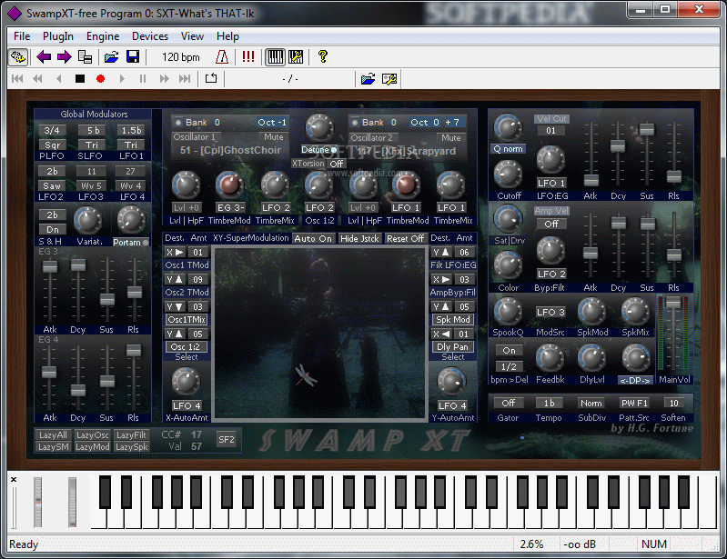727x559 pixels.
Task: Go to next program purple arrow
Action: [64, 57]
